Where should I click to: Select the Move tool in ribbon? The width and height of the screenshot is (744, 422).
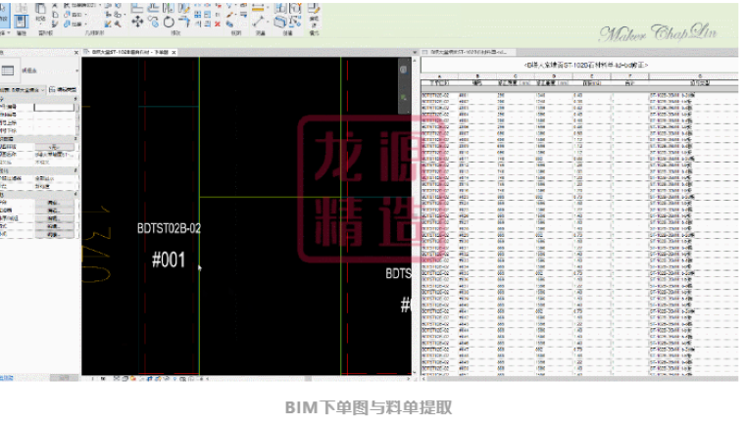[x=137, y=22]
